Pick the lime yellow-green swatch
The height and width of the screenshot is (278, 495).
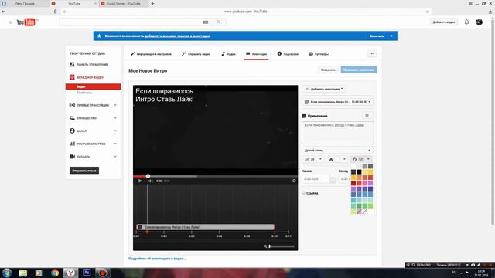tap(353, 212)
